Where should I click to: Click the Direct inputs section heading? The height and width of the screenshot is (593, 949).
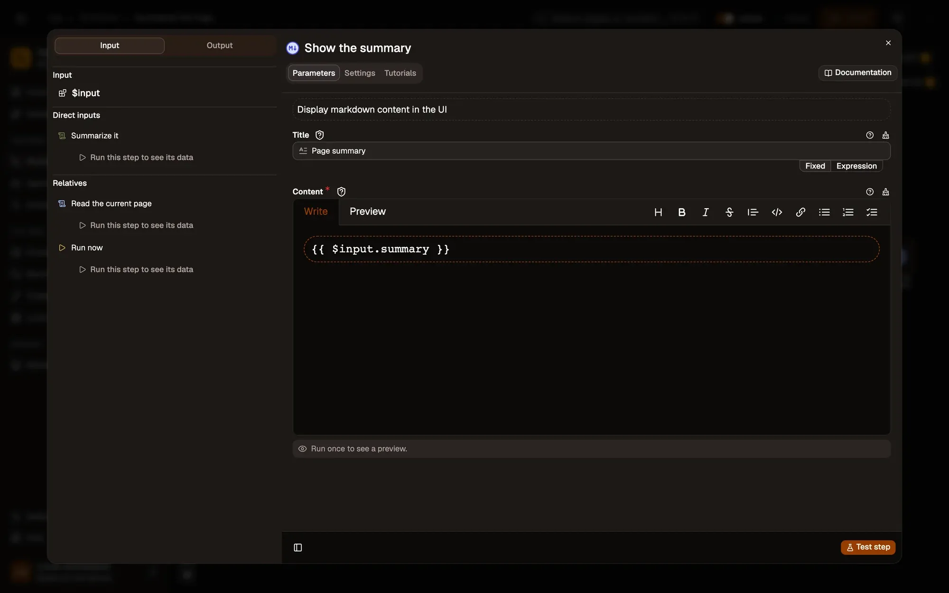click(x=76, y=115)
